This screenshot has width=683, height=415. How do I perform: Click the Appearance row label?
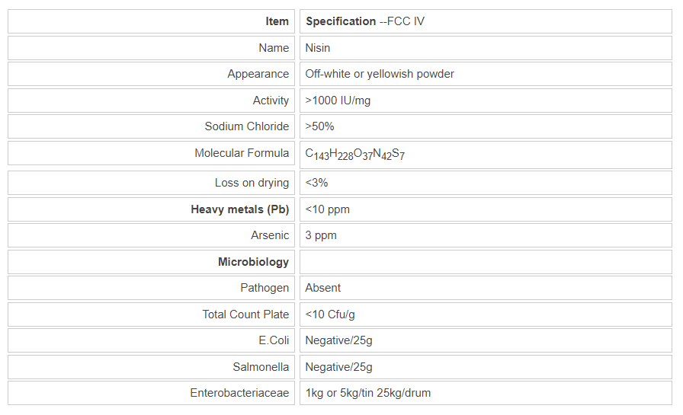click(x=258, y=74)
